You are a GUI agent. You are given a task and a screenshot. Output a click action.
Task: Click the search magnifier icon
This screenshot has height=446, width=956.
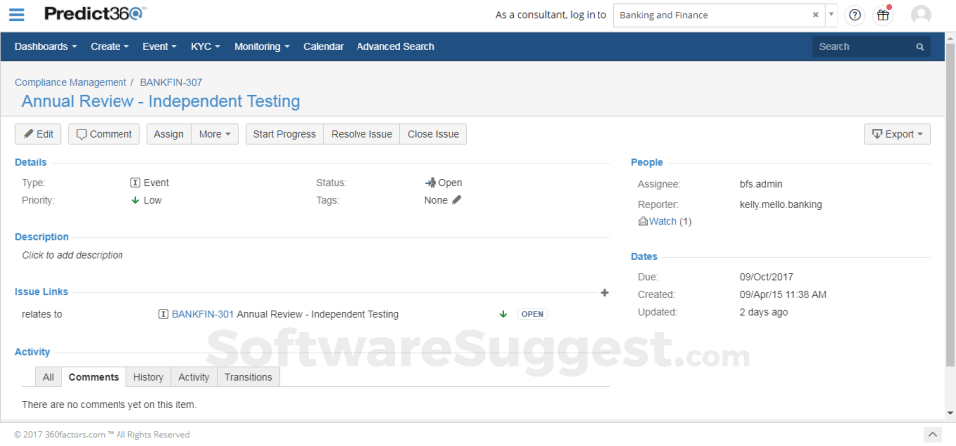tap(920, 47)
